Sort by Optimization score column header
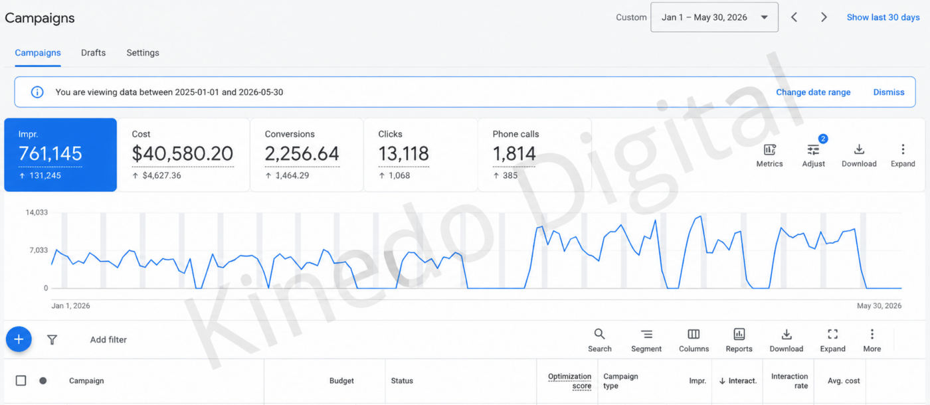Screen dimensions: 930x405 [569, 381]
